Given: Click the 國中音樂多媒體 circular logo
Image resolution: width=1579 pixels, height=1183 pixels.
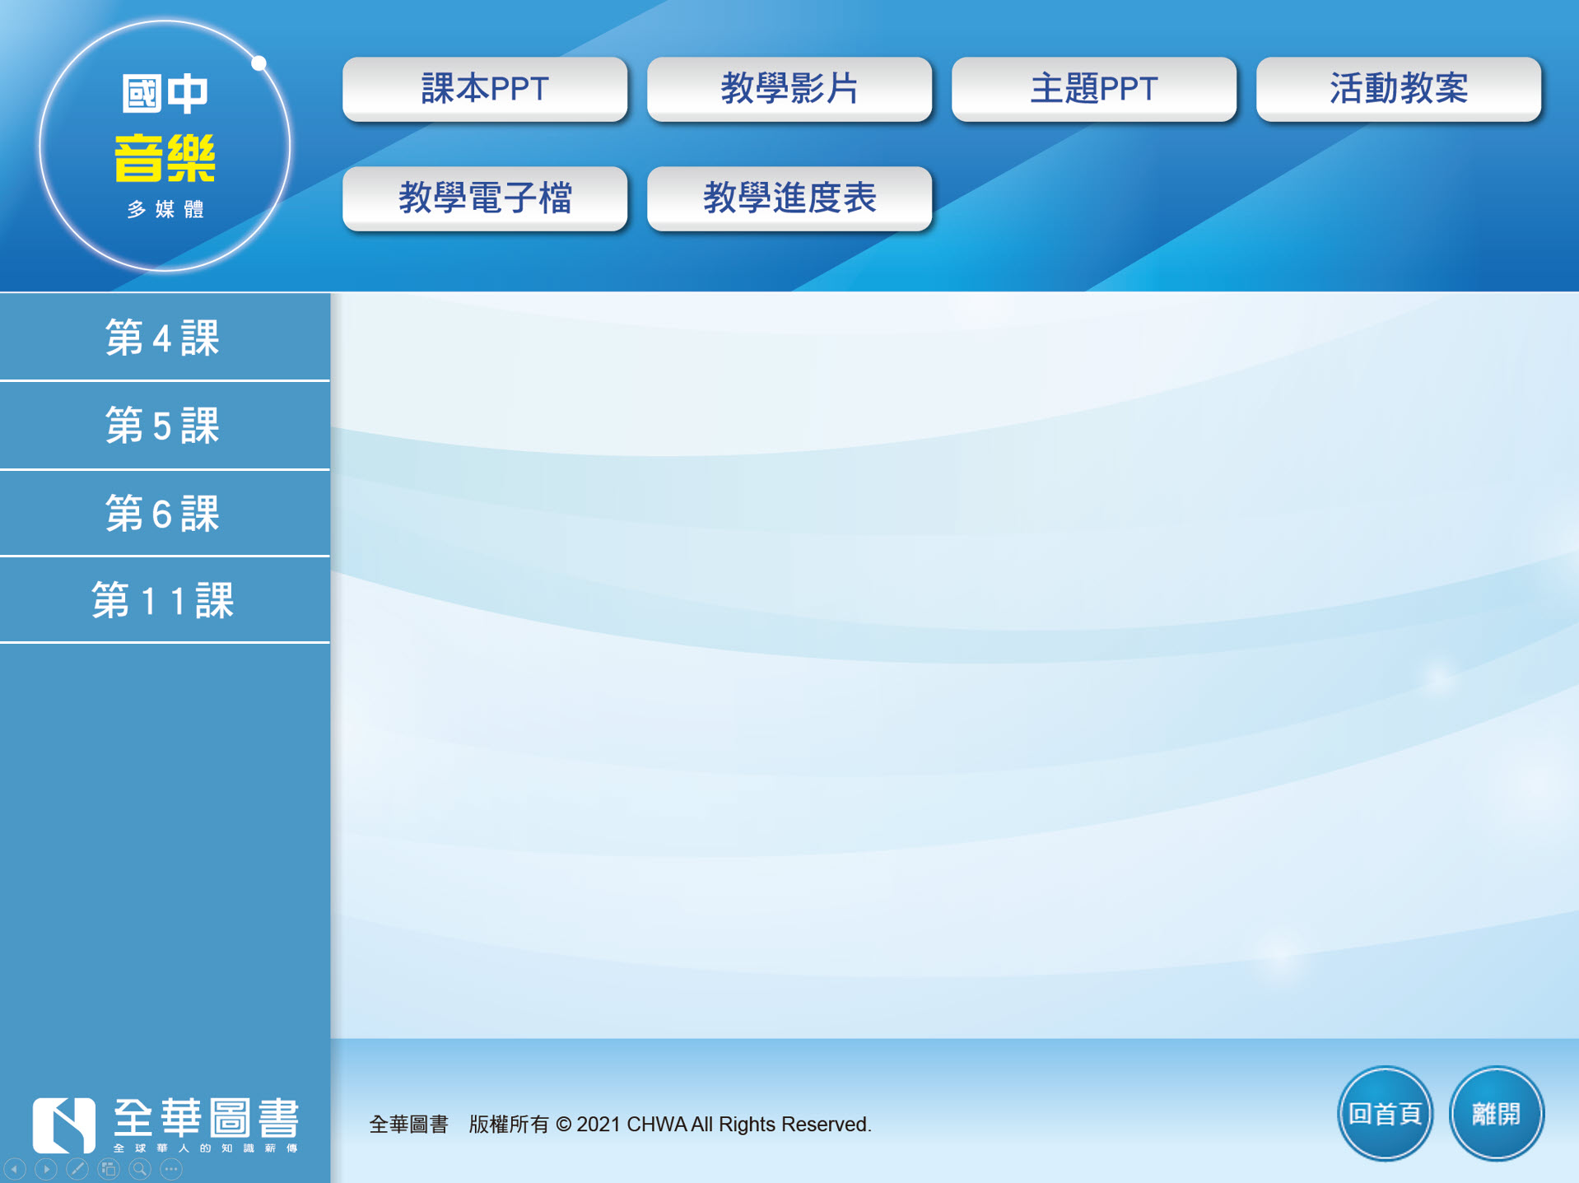Looking at the screenshot, I should pos(165,146).
